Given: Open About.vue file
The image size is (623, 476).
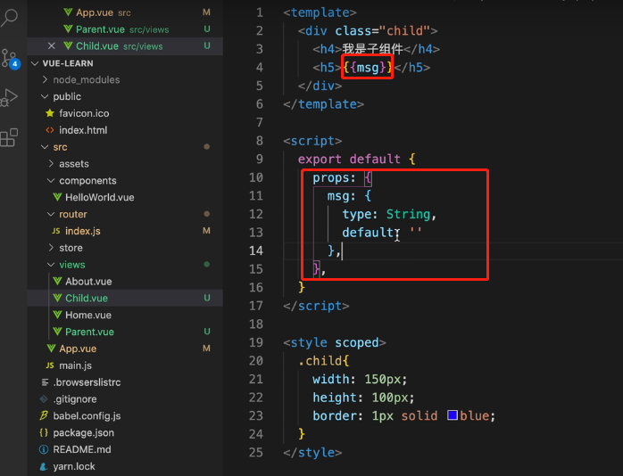Looking at the screenshot, I should point(125,282).
